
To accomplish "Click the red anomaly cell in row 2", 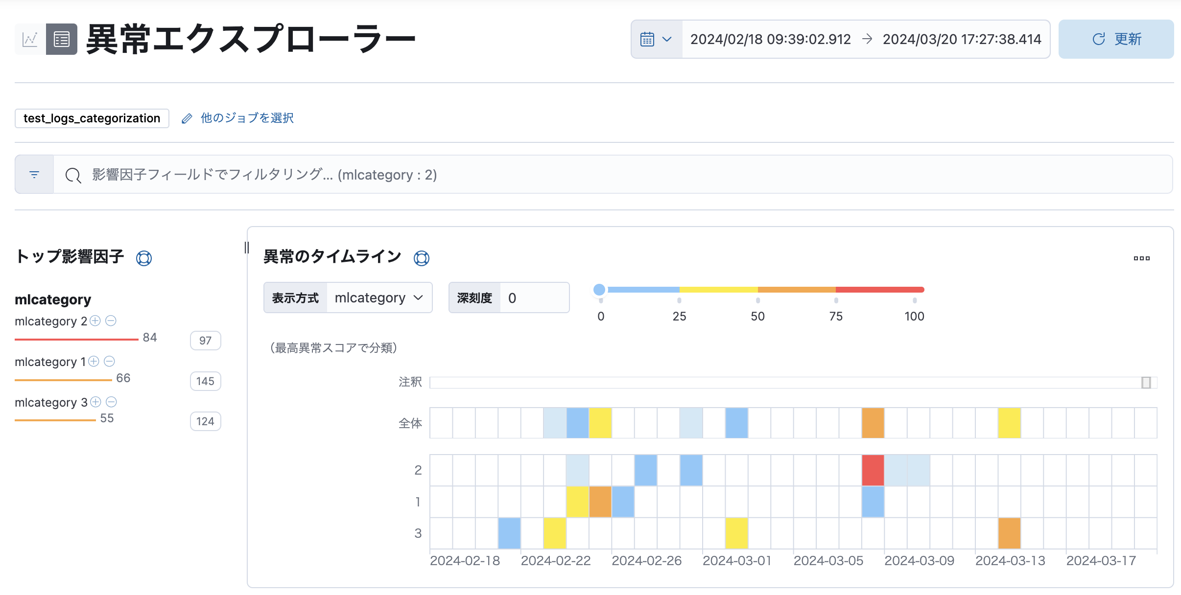I will [x=873, y=470].
